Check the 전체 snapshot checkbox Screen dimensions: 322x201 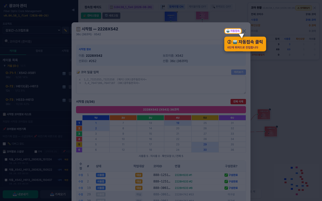coord(36,152)
